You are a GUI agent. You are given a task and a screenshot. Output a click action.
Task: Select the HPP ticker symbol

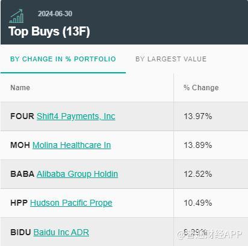point(19,203)
